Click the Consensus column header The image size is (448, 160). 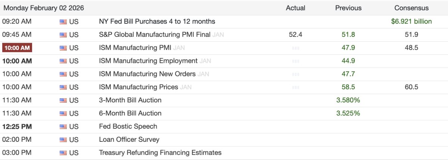411,8
